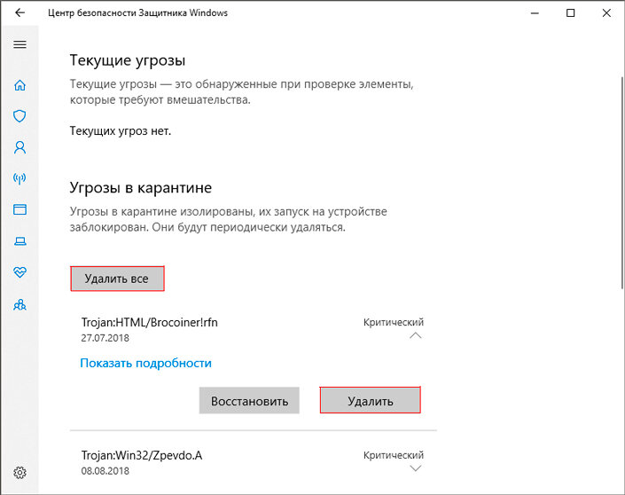Open the hamburger navigation menu
This screenshot has height=495, width=625.
20,44
